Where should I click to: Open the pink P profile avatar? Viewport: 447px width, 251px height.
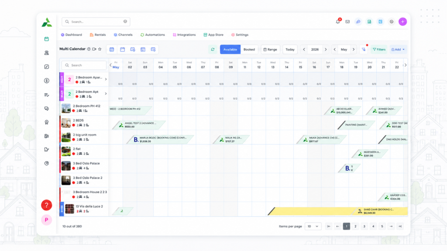(46, 220)
